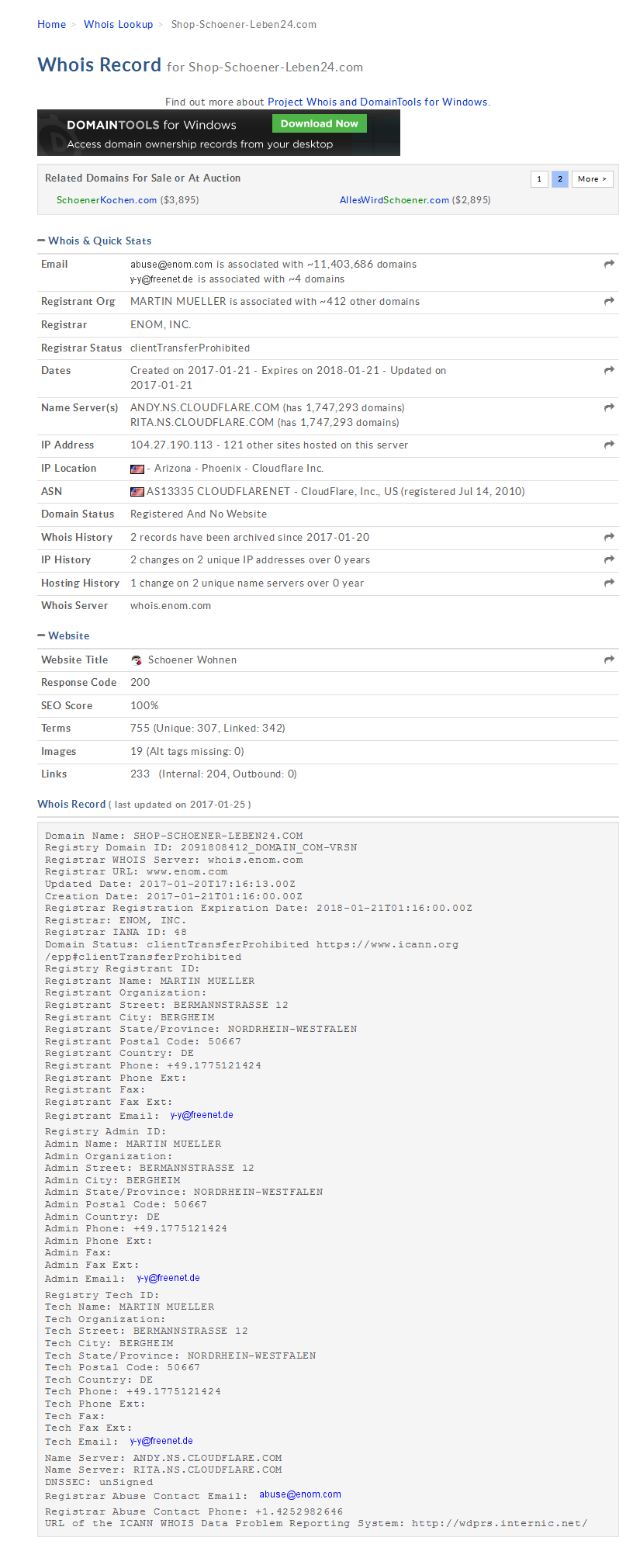Open AllesWirdSchoener.com domain link
The image size is (640, 1565).
coord(394,200)
